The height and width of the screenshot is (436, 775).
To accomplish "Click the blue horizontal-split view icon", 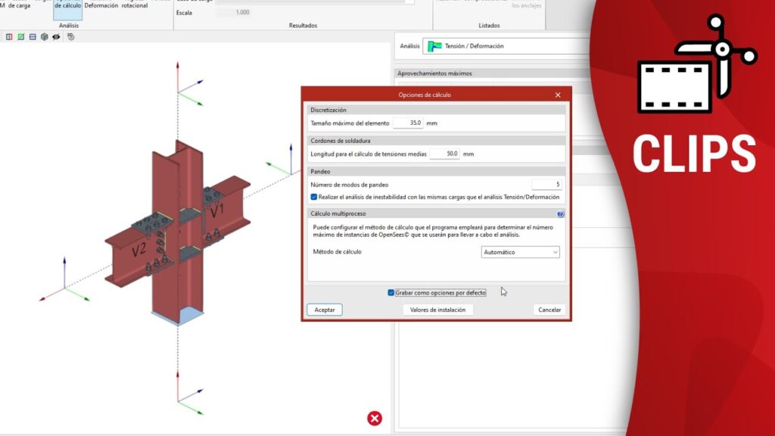I will pyautogui.click(x=33, y=36).
